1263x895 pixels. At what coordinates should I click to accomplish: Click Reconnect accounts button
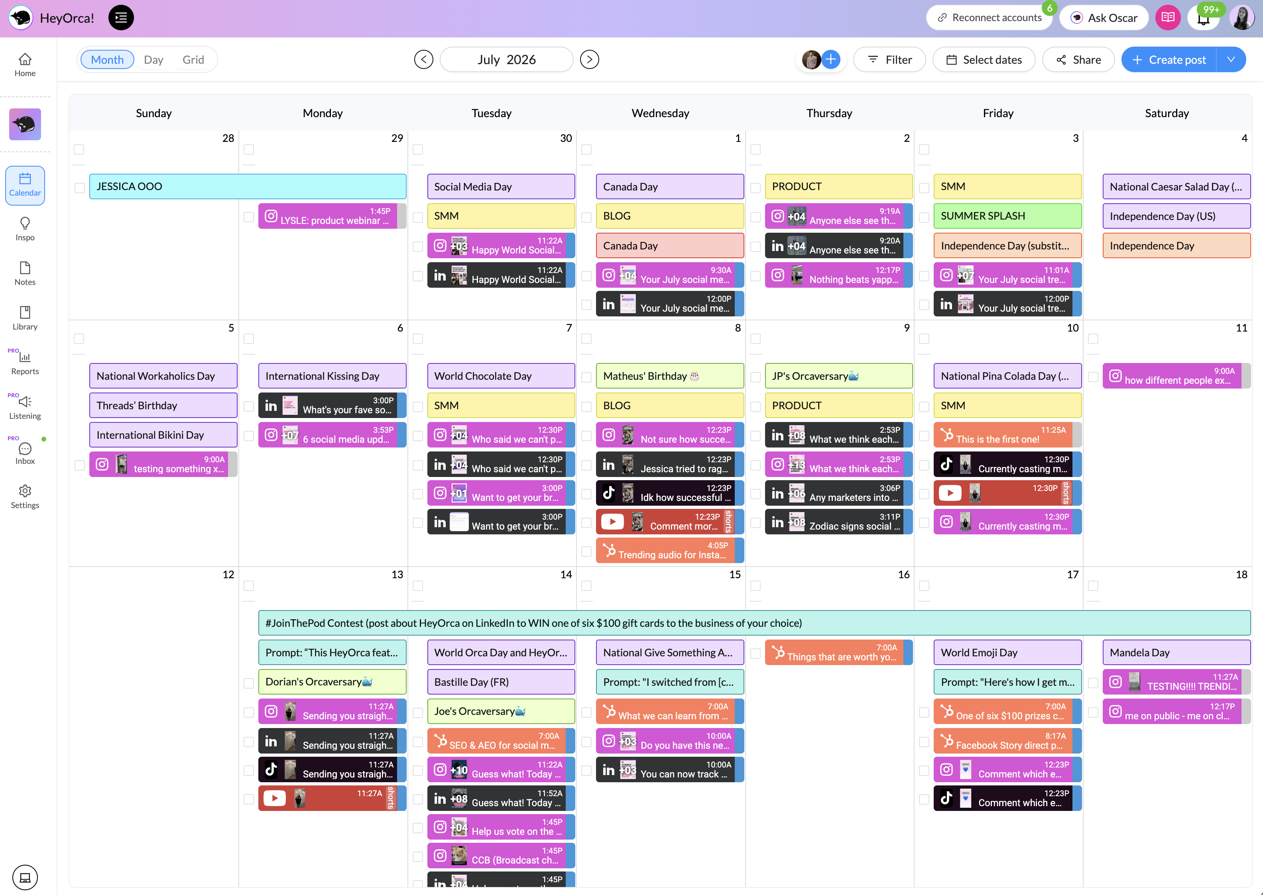tap(989, 18)
